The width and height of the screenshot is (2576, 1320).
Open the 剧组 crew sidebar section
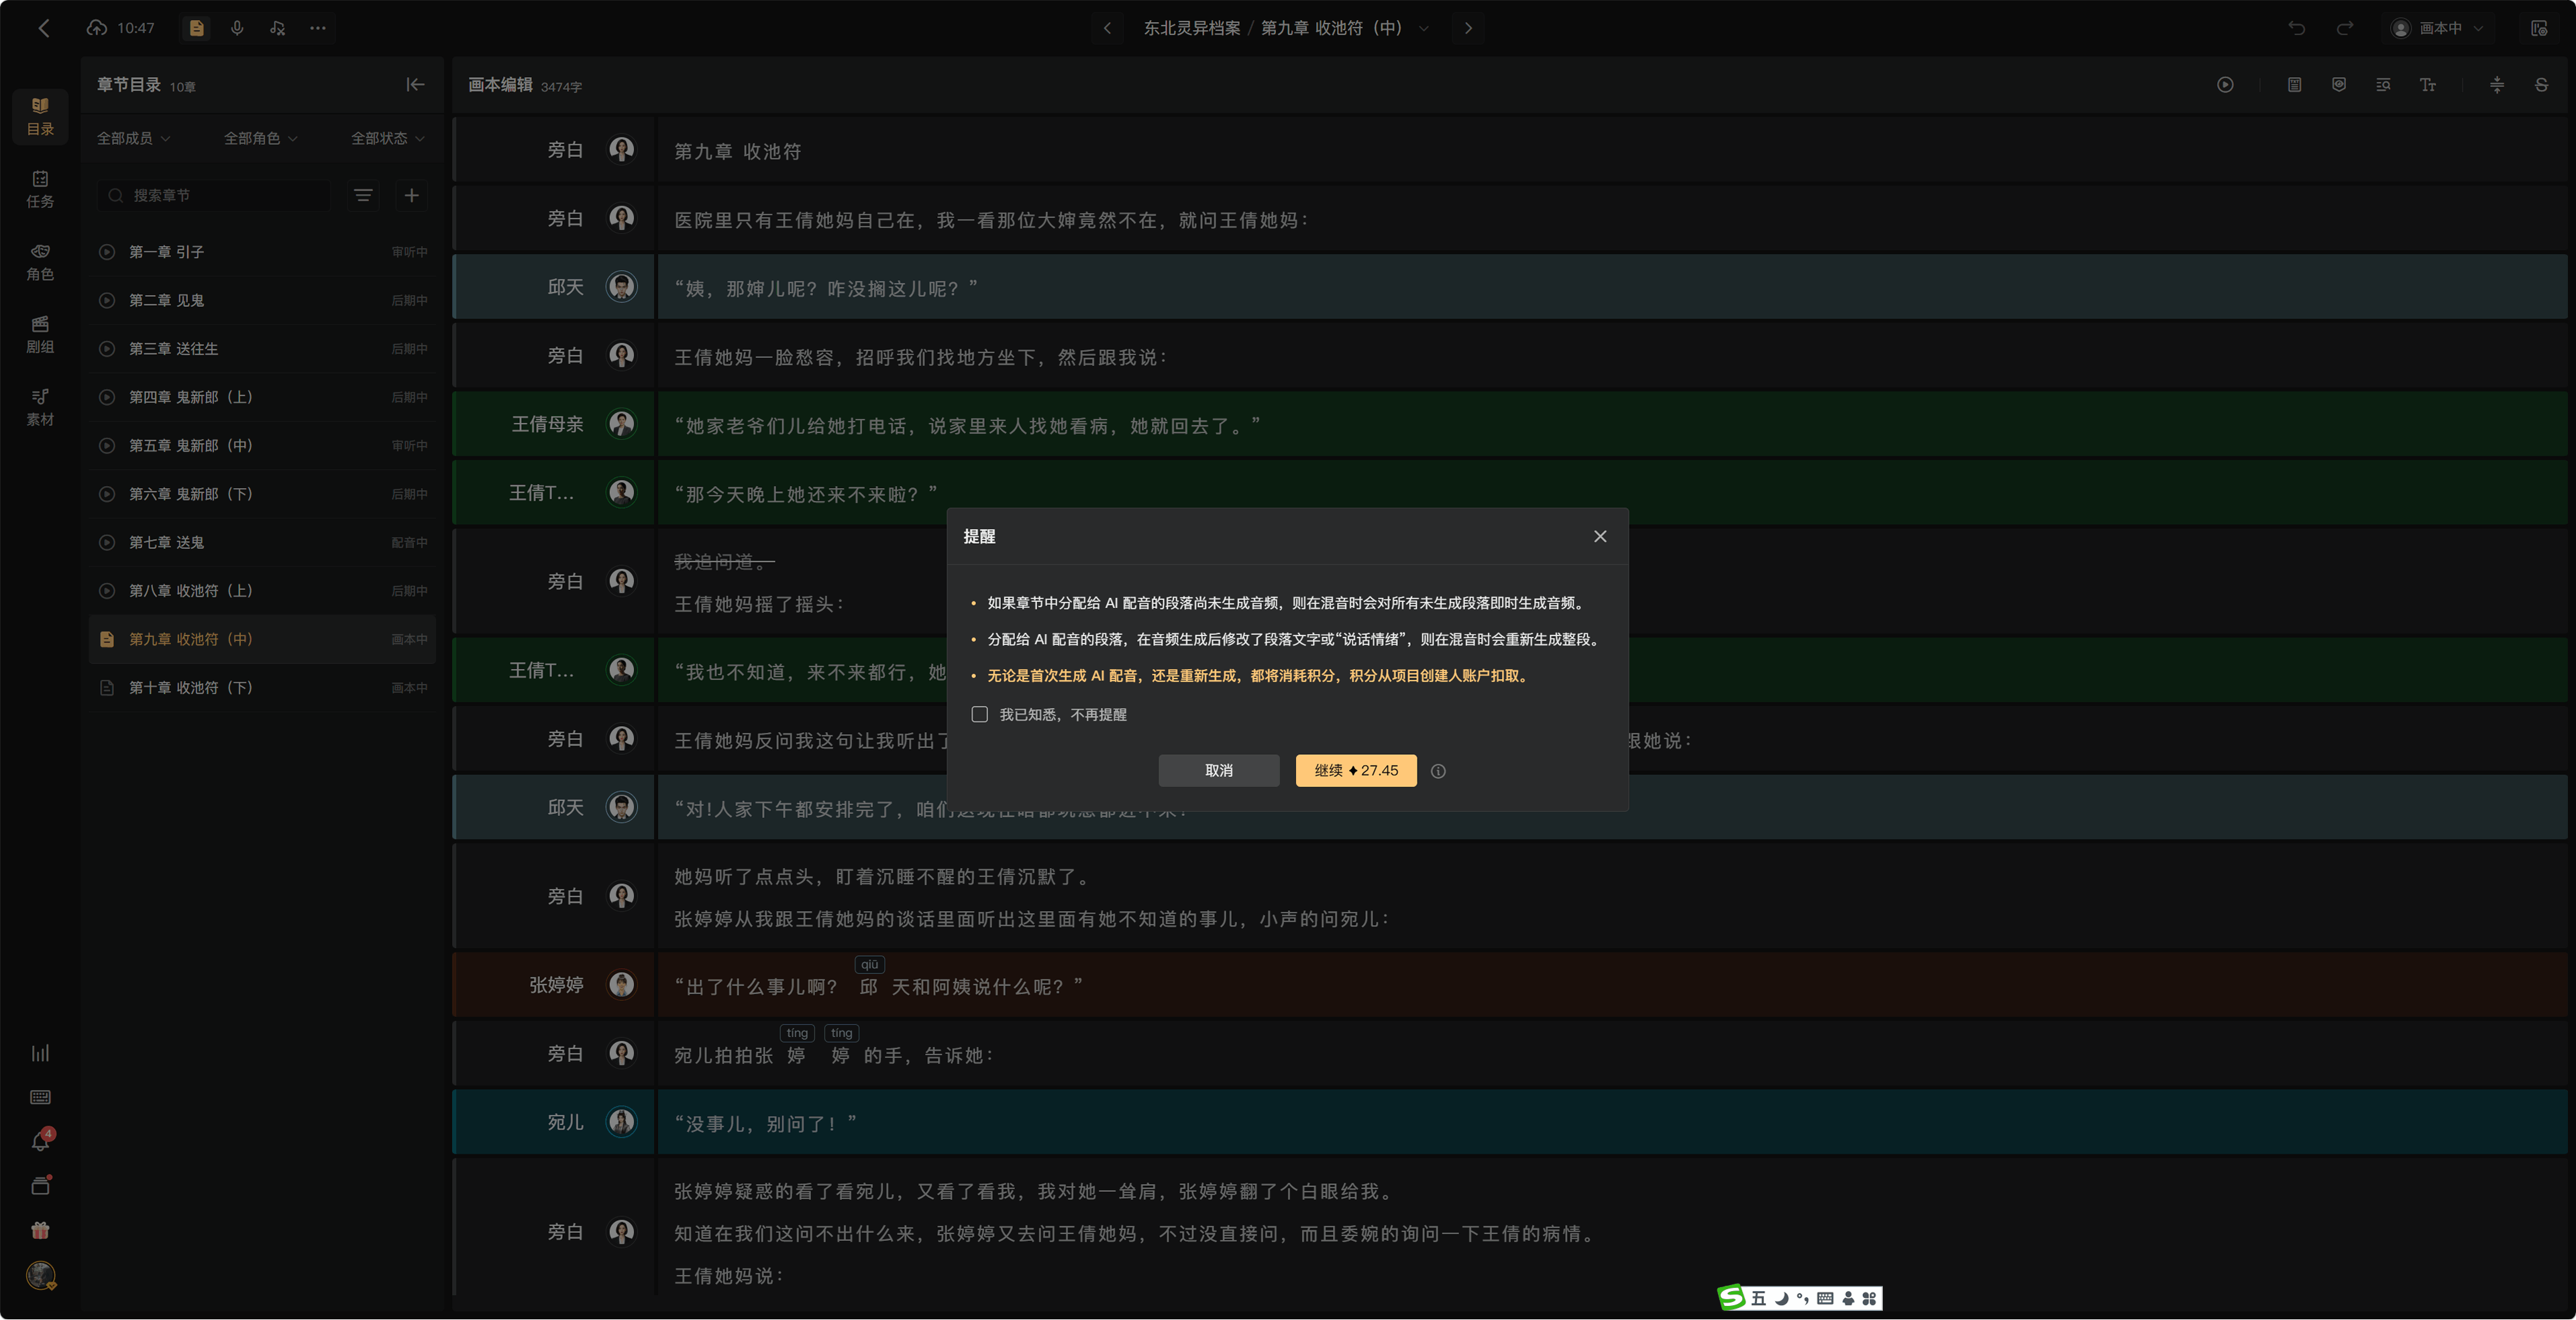[40, 335]
